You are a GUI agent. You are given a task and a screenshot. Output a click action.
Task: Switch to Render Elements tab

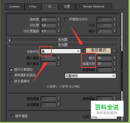(94, 7)
